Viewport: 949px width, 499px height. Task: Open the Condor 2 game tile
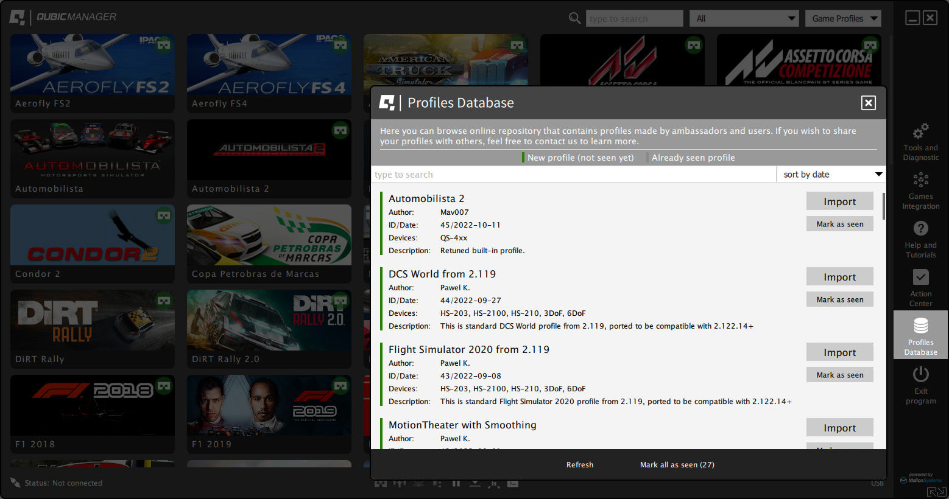[93, 243]
